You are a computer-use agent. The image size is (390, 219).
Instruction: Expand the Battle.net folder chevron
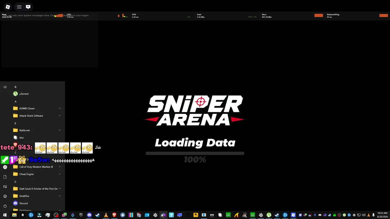coord(60,130)
